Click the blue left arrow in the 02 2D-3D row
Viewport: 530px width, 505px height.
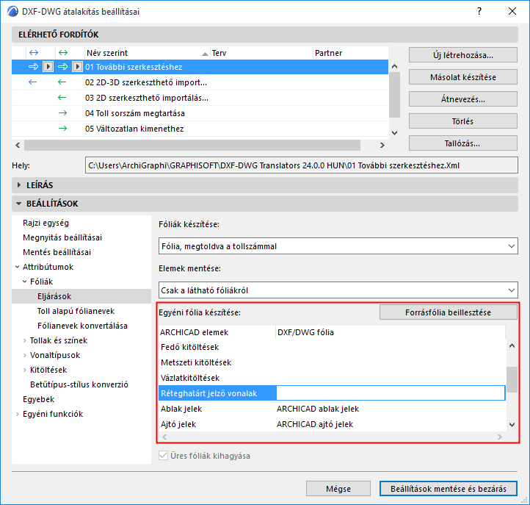pos(32,82)
